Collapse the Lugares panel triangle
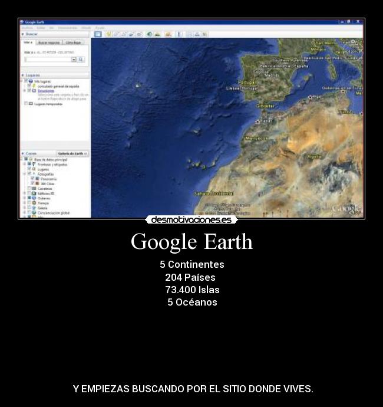The width and height of the screenshot is (383, 407). (23, 76)
